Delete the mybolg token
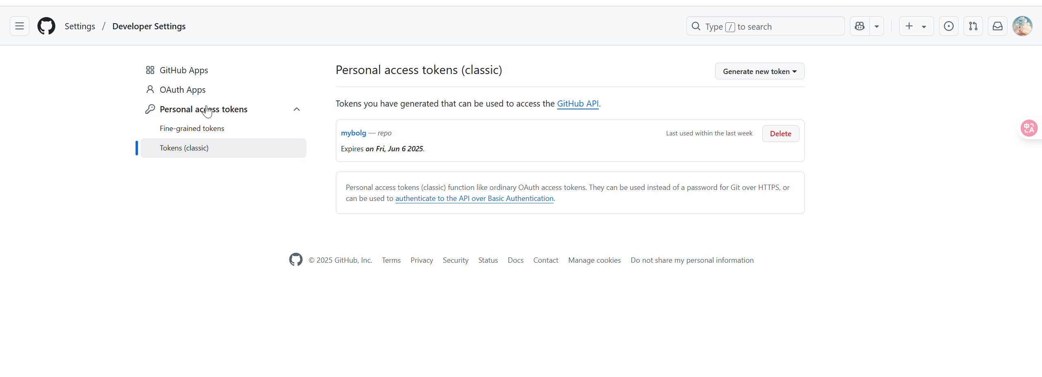 (x=780, y=134)
